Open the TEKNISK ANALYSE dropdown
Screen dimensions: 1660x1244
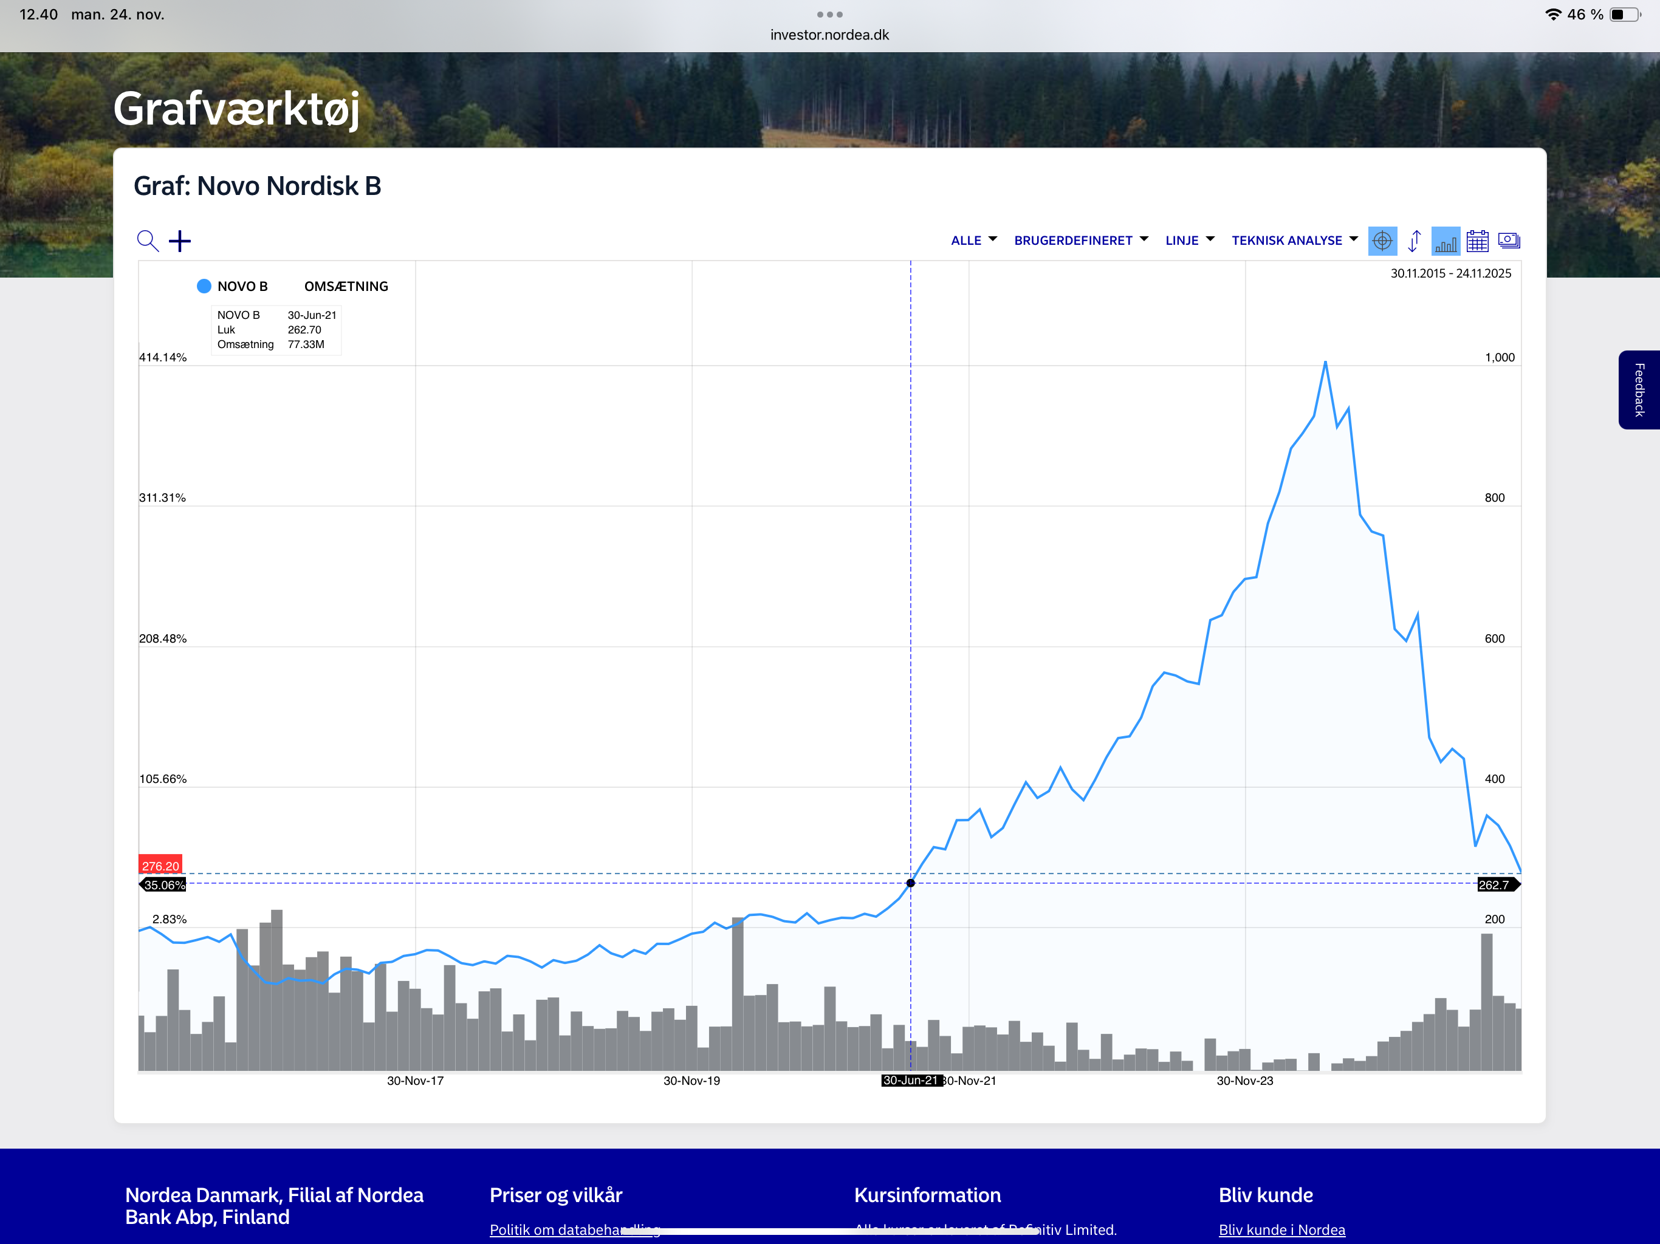(x=1295, y=240)
